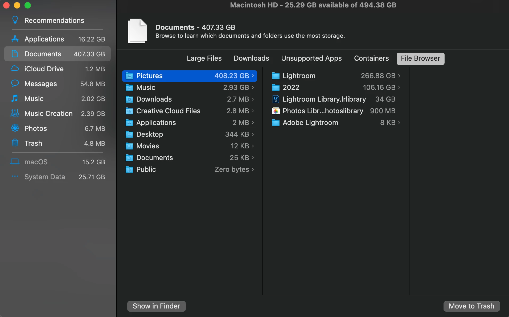Image resolution: width=509 pixels, height=317 pixels.
Task: Expand the Pictures folder chevron
Action: pyautogui.click(x=253, y=76)
